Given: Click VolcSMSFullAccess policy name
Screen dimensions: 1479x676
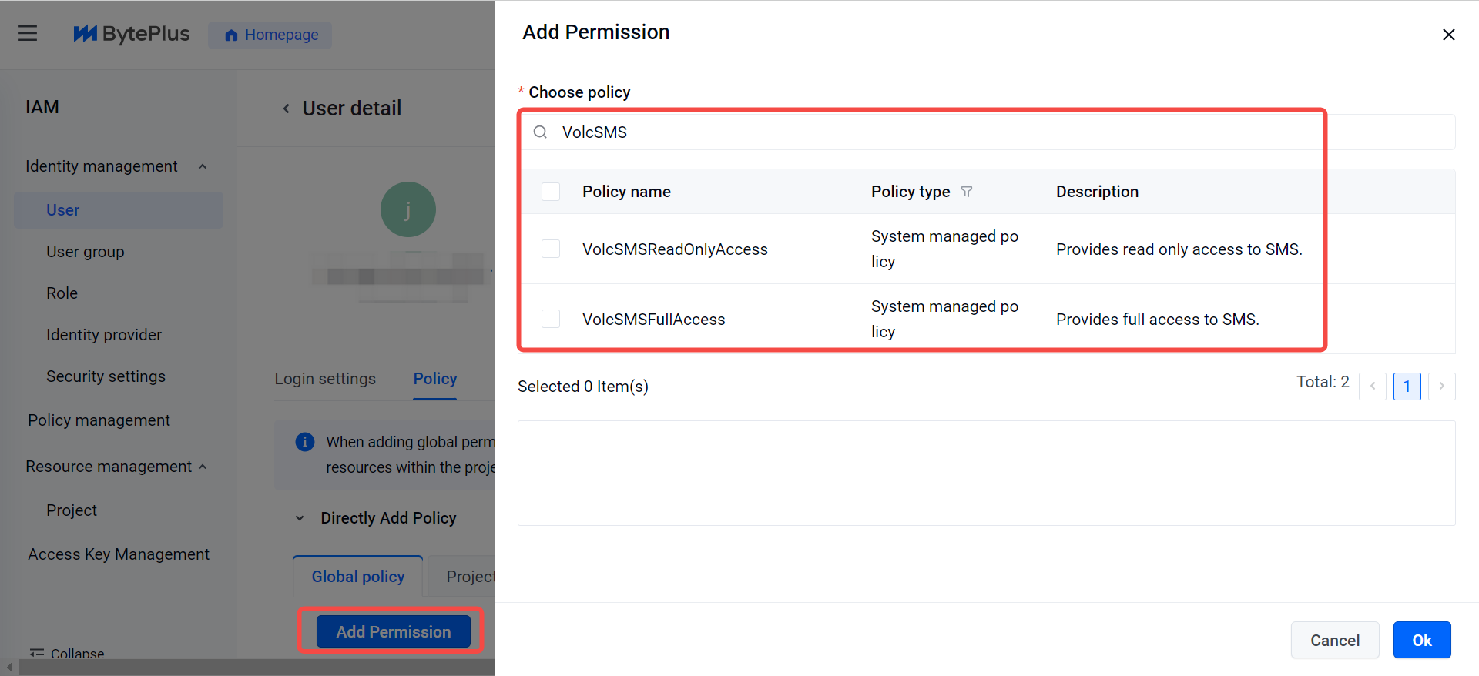Looking at the screenshot, I should click(x=654, y=320).
